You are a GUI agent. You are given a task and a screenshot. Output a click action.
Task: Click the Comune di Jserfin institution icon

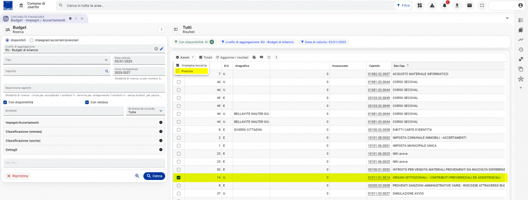click(22, 6)
